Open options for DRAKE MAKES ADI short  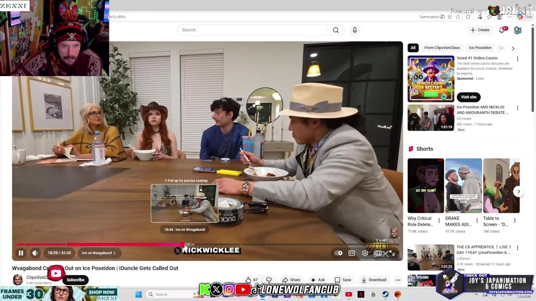click(477, 220)
